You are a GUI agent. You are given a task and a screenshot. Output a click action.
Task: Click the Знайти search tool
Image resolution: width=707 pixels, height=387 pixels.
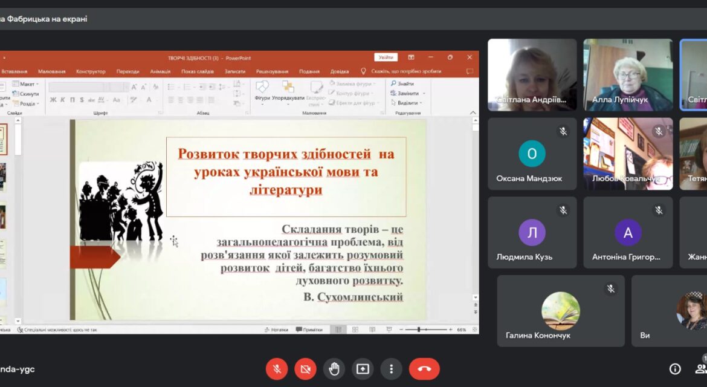click(402, 83)
